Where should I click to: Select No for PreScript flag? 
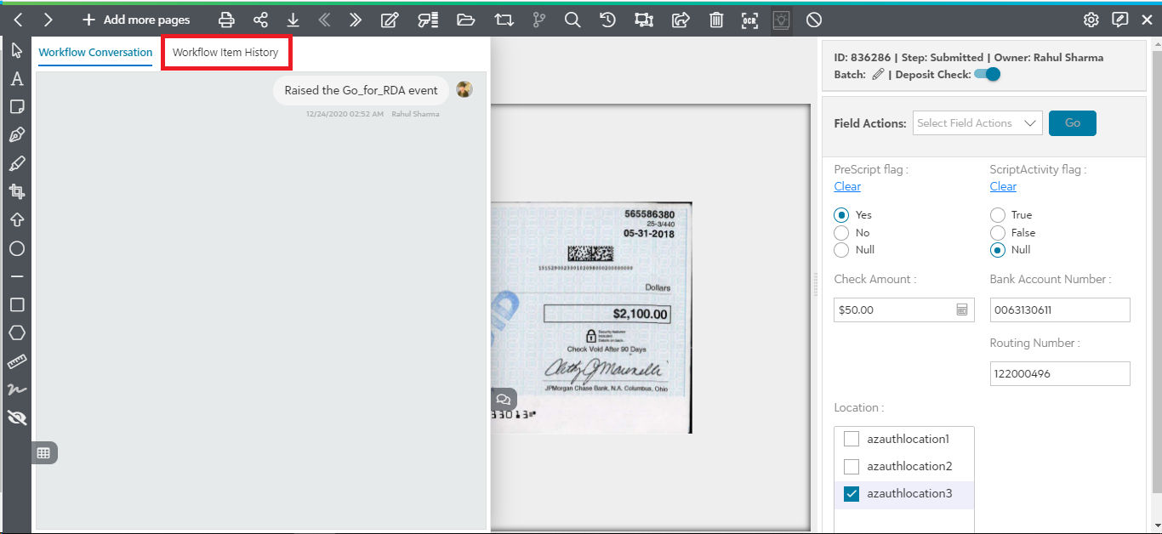pos(841,232)
